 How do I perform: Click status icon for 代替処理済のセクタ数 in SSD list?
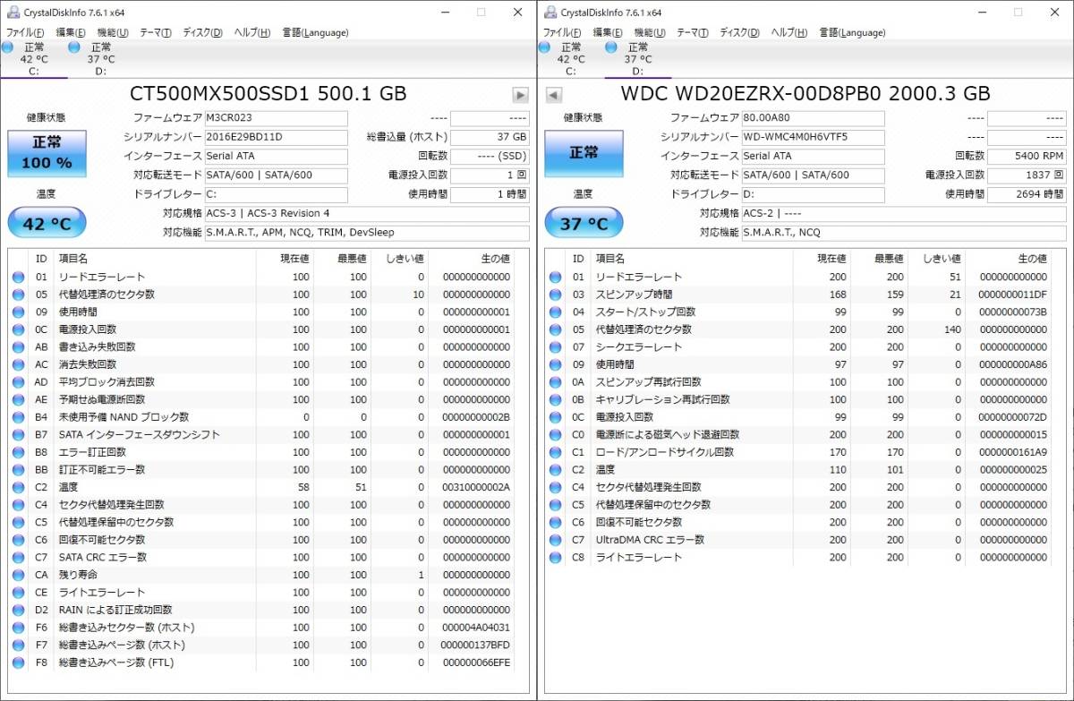(19, 295)
